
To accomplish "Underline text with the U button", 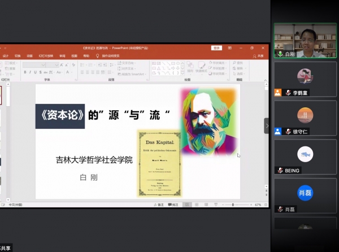I will point(35,72).
